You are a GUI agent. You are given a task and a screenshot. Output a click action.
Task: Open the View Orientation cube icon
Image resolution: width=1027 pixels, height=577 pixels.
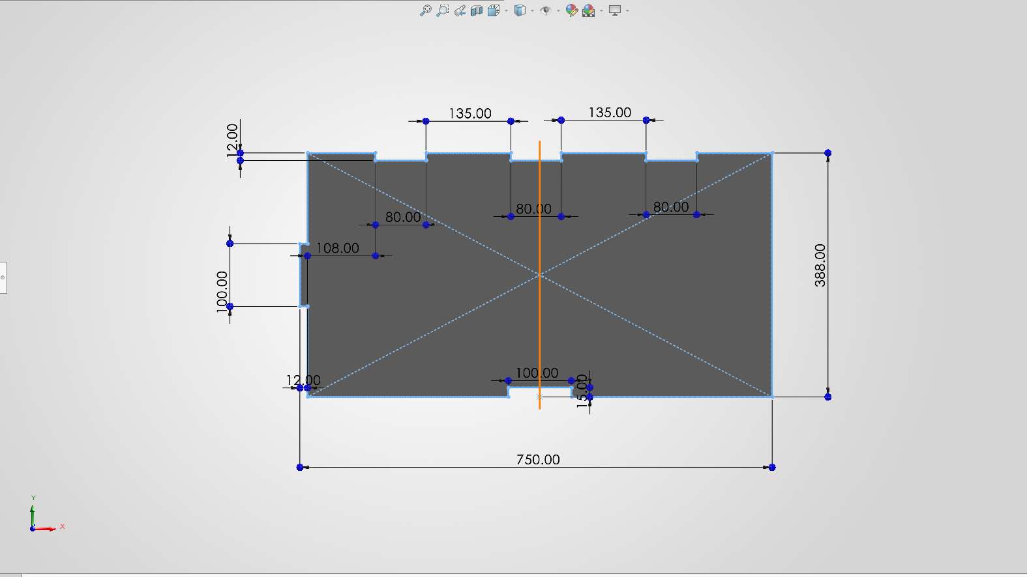[x=494, y=10]
